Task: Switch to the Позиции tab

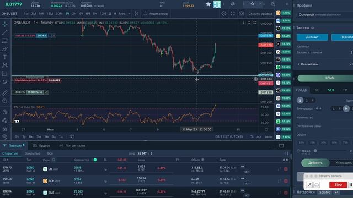Action: [13, 145]
